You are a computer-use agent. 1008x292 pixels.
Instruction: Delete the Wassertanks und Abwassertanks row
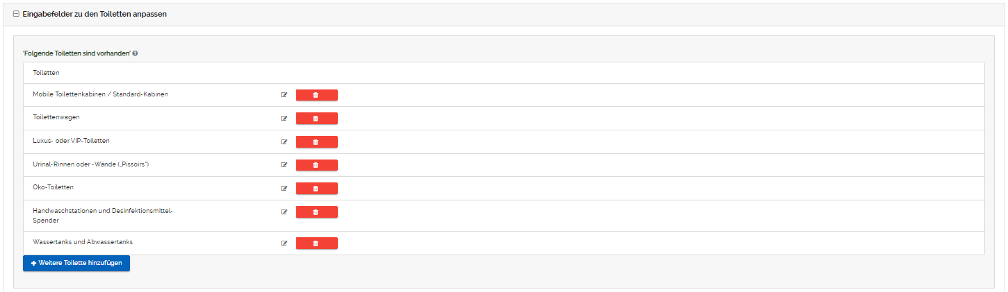[316, 243]
